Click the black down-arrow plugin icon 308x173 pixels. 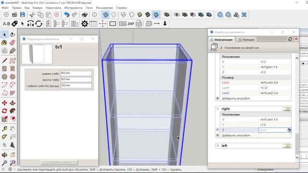[165, 24]
